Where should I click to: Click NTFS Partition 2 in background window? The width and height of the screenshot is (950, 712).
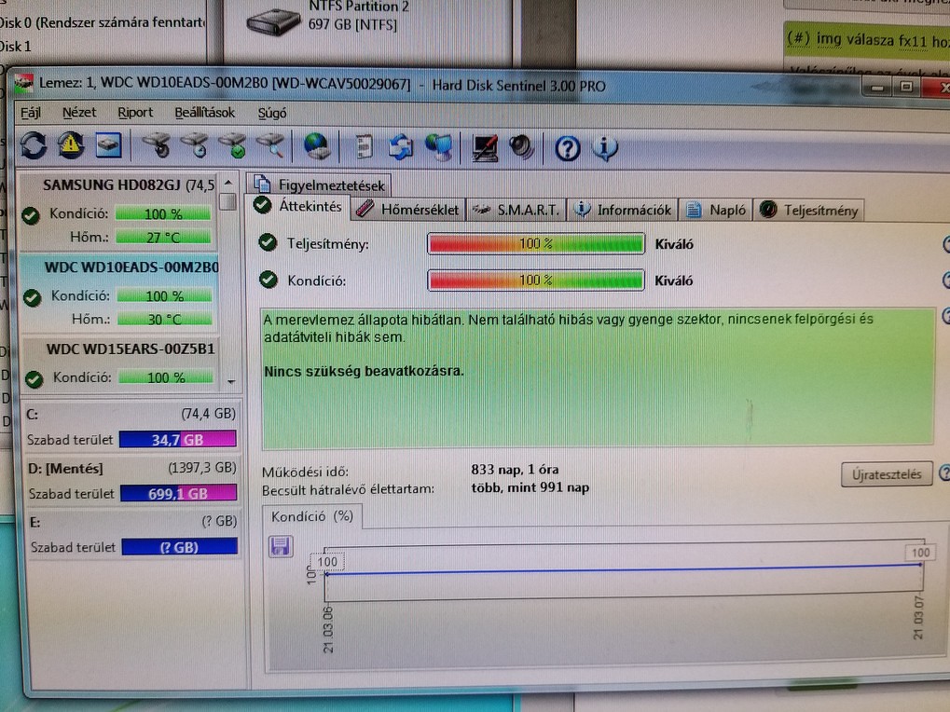coord(359,7)
